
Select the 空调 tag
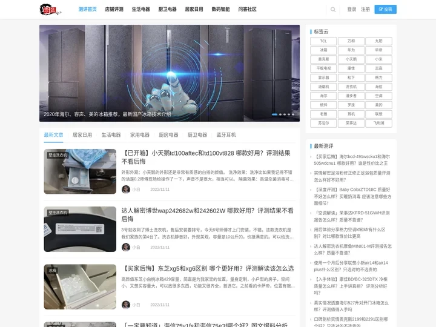(378, 96)
